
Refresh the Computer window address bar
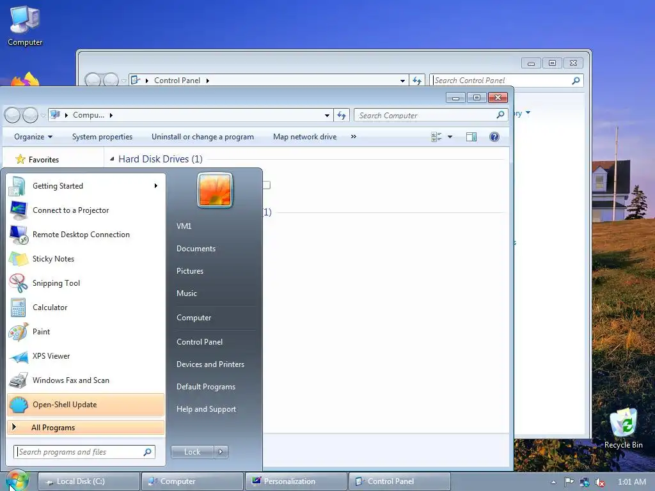342,115
